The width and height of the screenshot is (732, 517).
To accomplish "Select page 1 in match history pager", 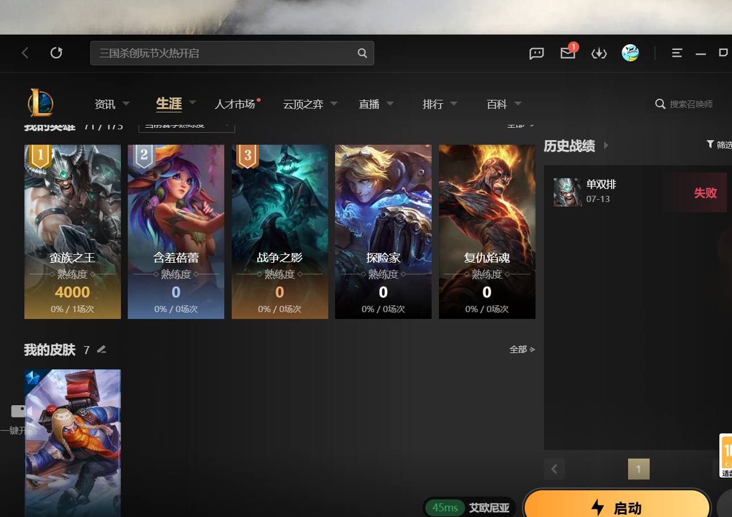I will pos(638,469).
